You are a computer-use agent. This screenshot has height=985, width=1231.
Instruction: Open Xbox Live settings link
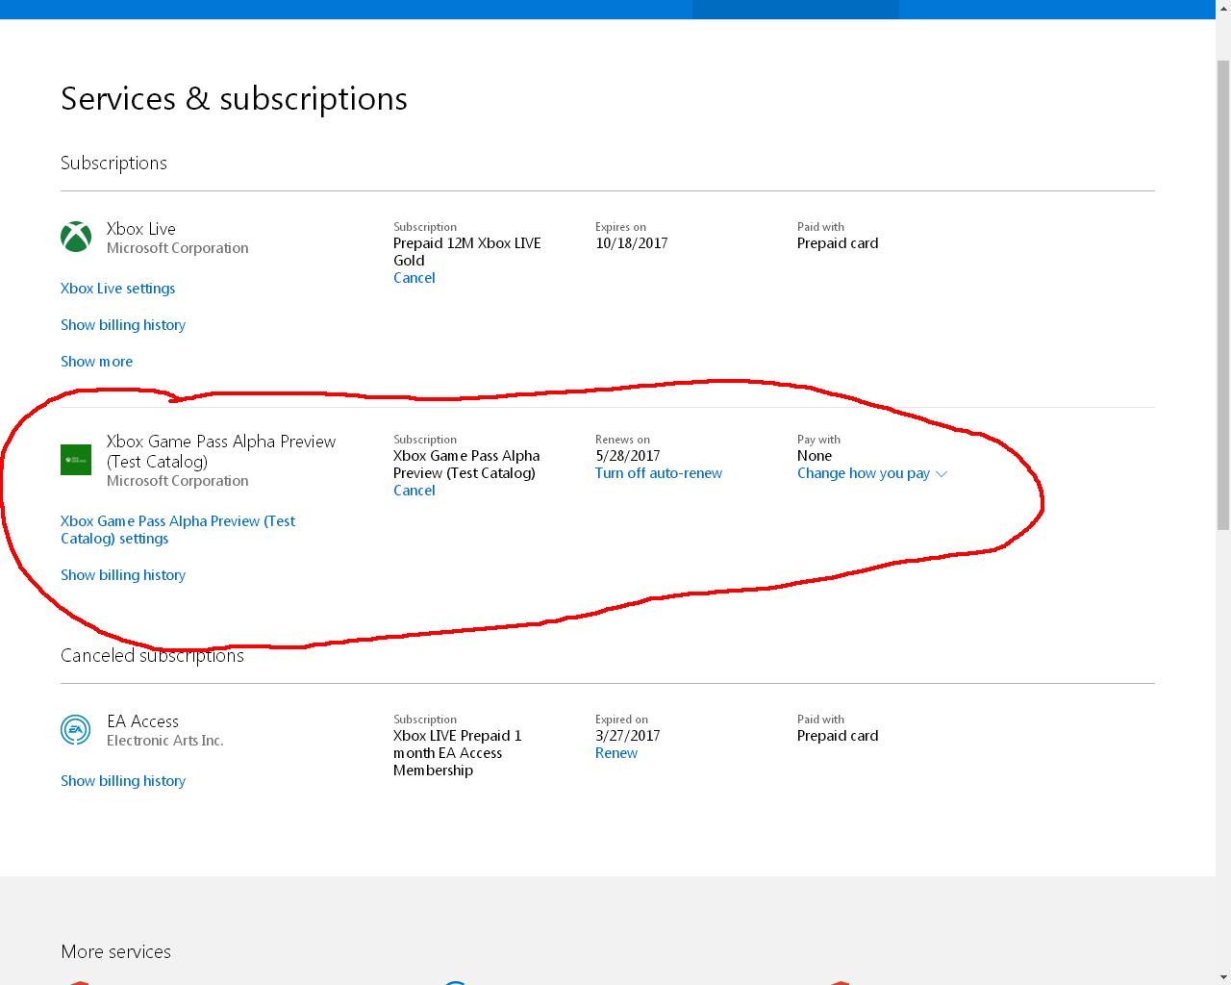click(117, 289)
